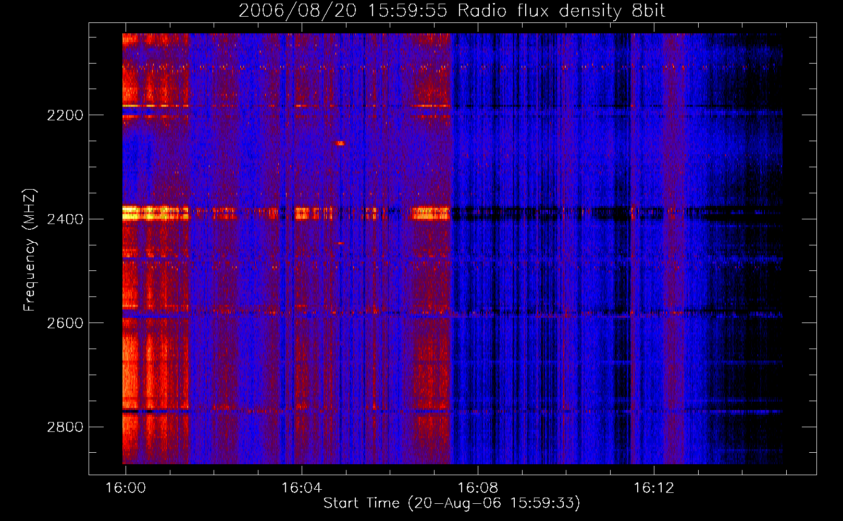Click the 'Frequency (MHZ)' y-axis label

tap(30, 250)
